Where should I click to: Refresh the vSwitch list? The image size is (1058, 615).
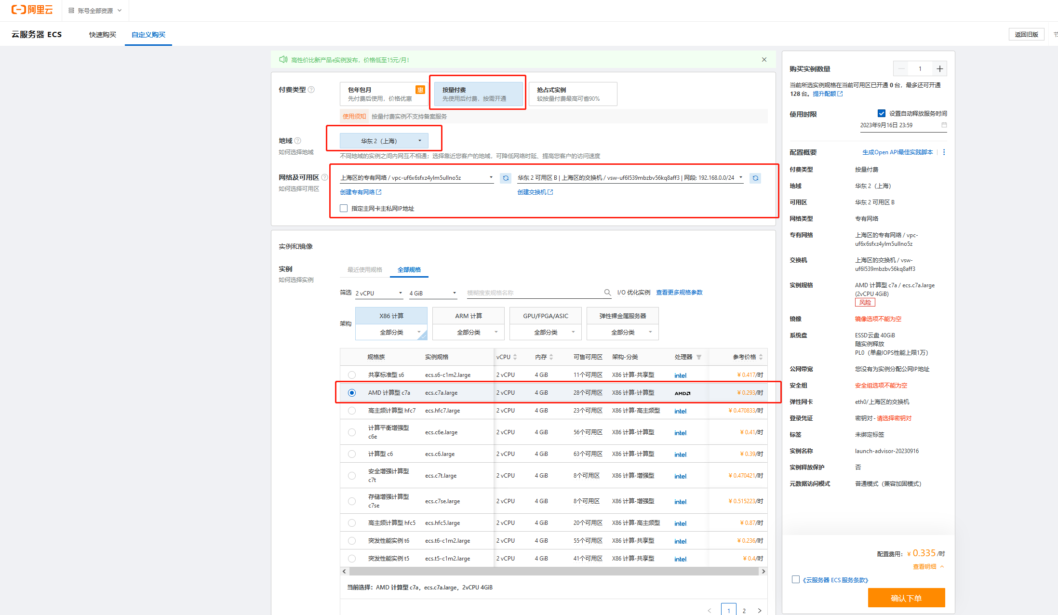click(x=755, y=178)
